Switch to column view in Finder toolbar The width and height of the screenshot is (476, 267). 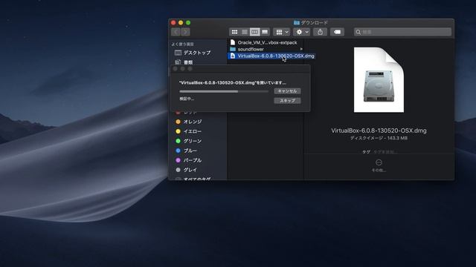pos(254,32)
